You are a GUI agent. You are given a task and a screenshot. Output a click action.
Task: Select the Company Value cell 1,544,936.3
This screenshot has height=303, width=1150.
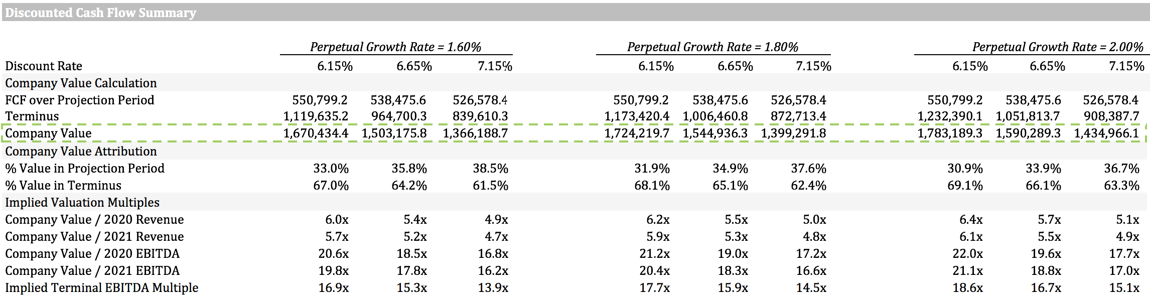(715, 133)
